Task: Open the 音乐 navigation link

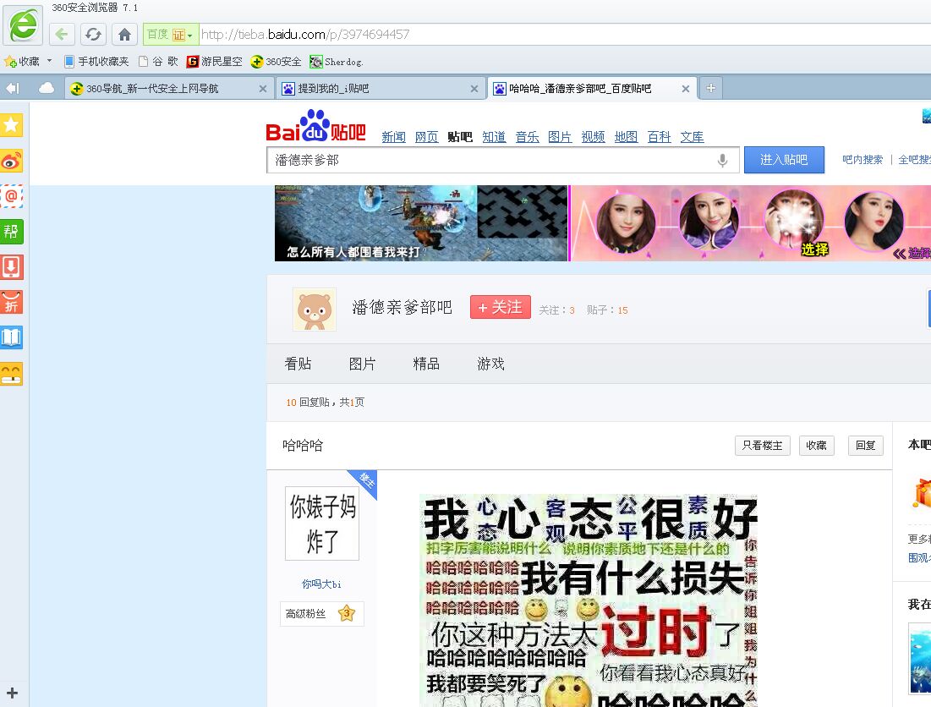Action: click(528, 137)
